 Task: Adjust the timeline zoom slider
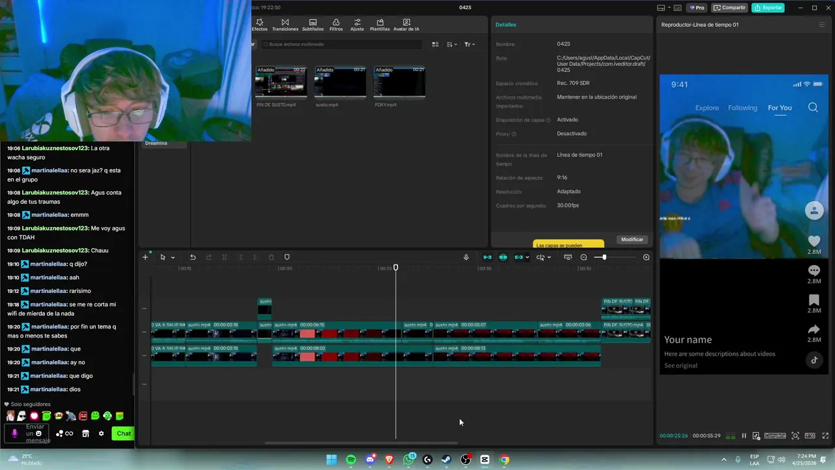(x=614, y=257)
